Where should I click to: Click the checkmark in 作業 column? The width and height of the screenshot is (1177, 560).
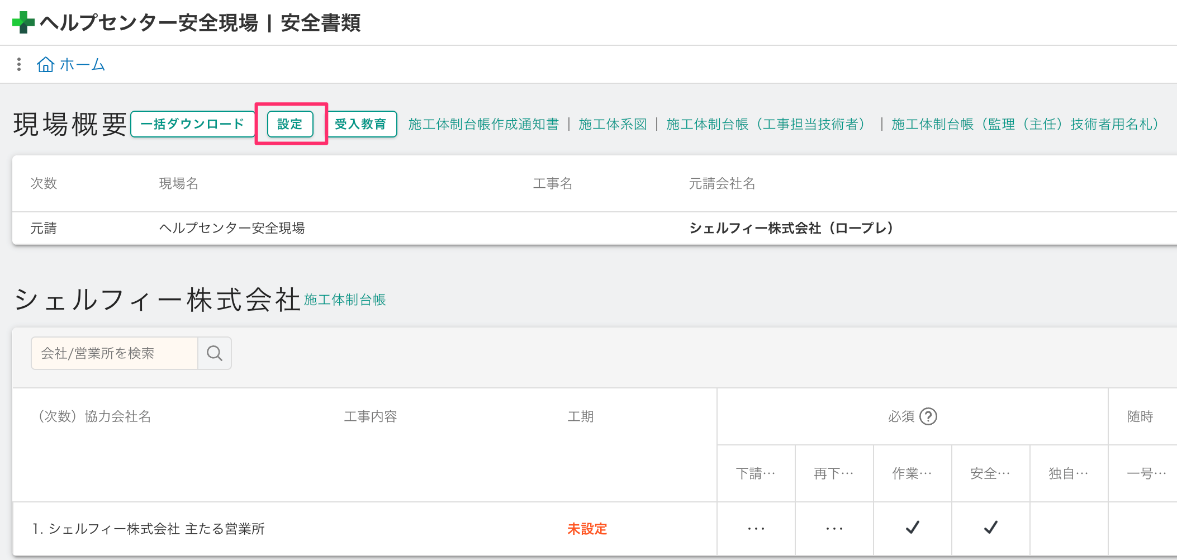912,528
